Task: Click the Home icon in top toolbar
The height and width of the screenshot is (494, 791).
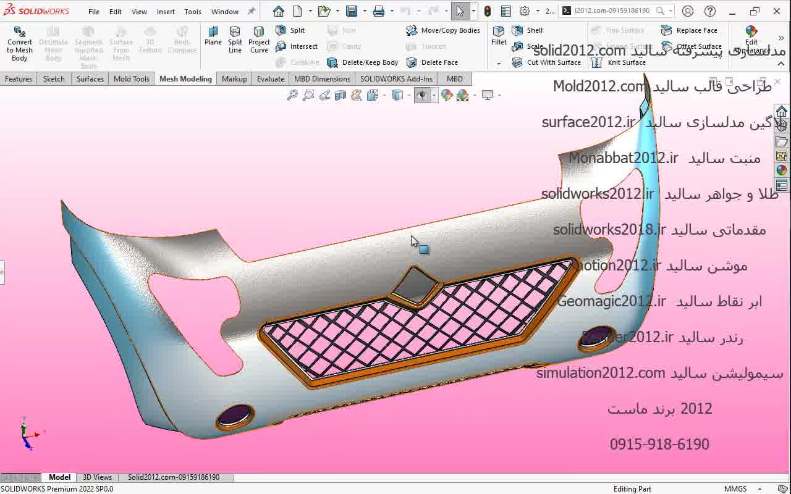Action: coord(279,11)
